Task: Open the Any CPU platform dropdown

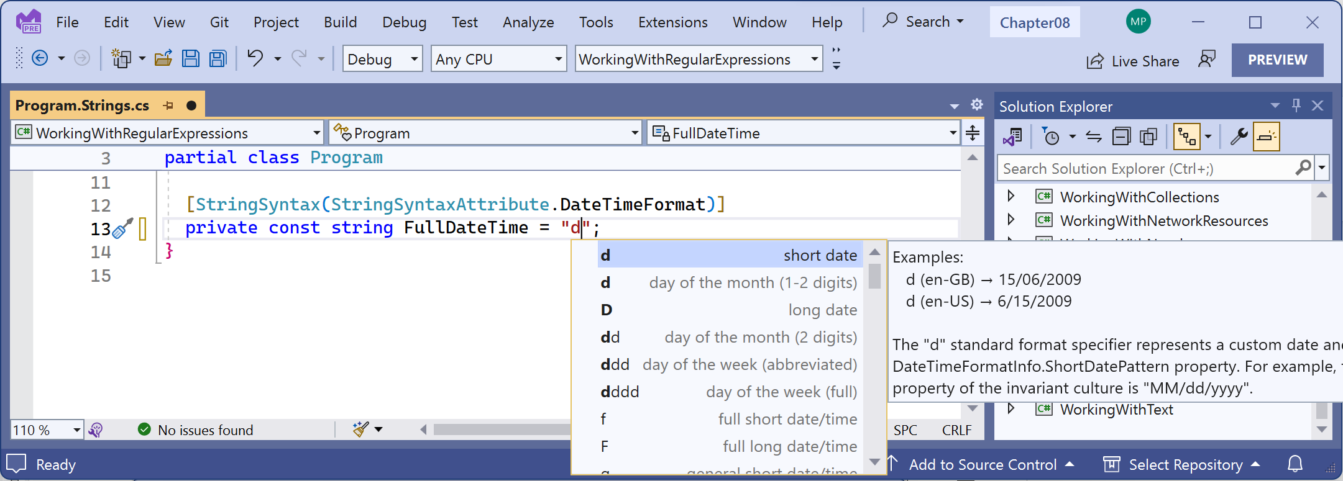Action: pyautogui.click(x=498, y=59)
